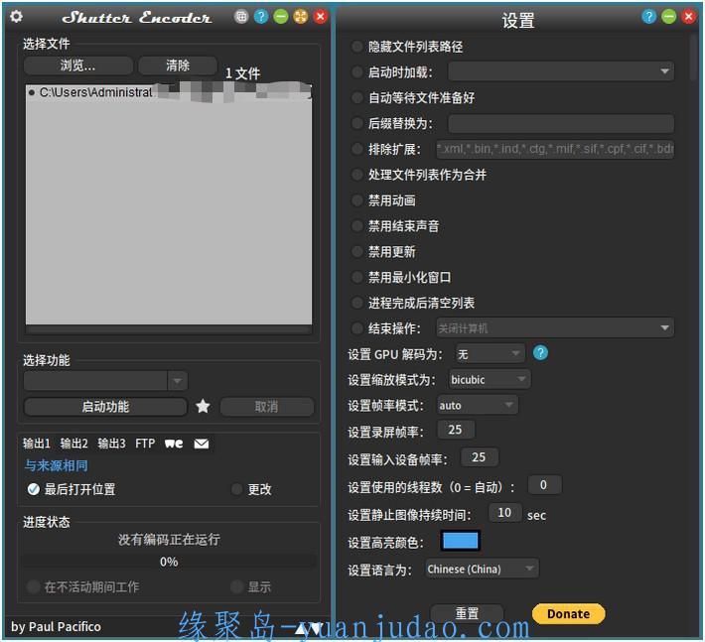Enable 禁用结束声音 option
The image size is (705, 642).
click(x=357, y=226)
